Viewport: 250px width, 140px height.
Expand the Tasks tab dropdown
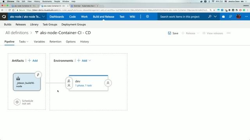[x=27, y=42]
